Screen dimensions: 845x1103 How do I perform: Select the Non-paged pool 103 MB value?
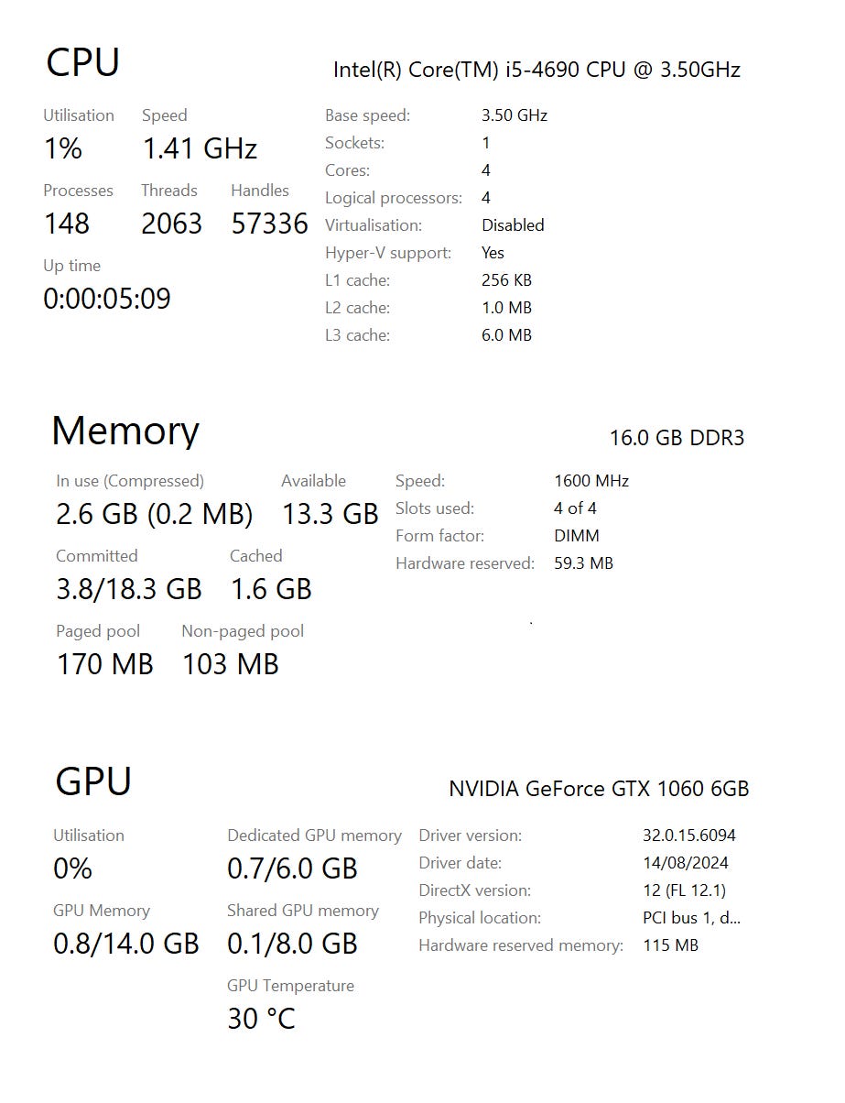pos(231,664)
